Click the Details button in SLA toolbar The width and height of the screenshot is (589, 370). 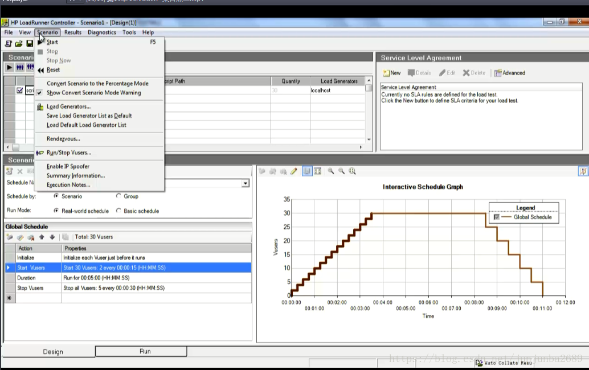click(x=419, y=73)
